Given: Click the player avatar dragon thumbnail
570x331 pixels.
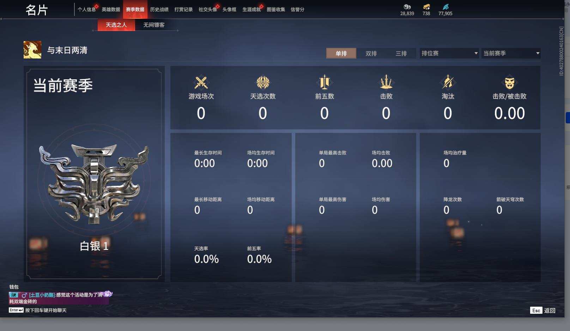Looking at the screenshot, I should click(32, 50).
